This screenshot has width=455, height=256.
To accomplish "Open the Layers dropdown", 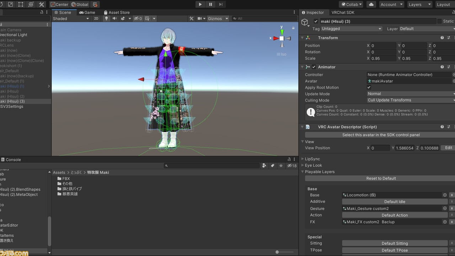I will point(419,4).
